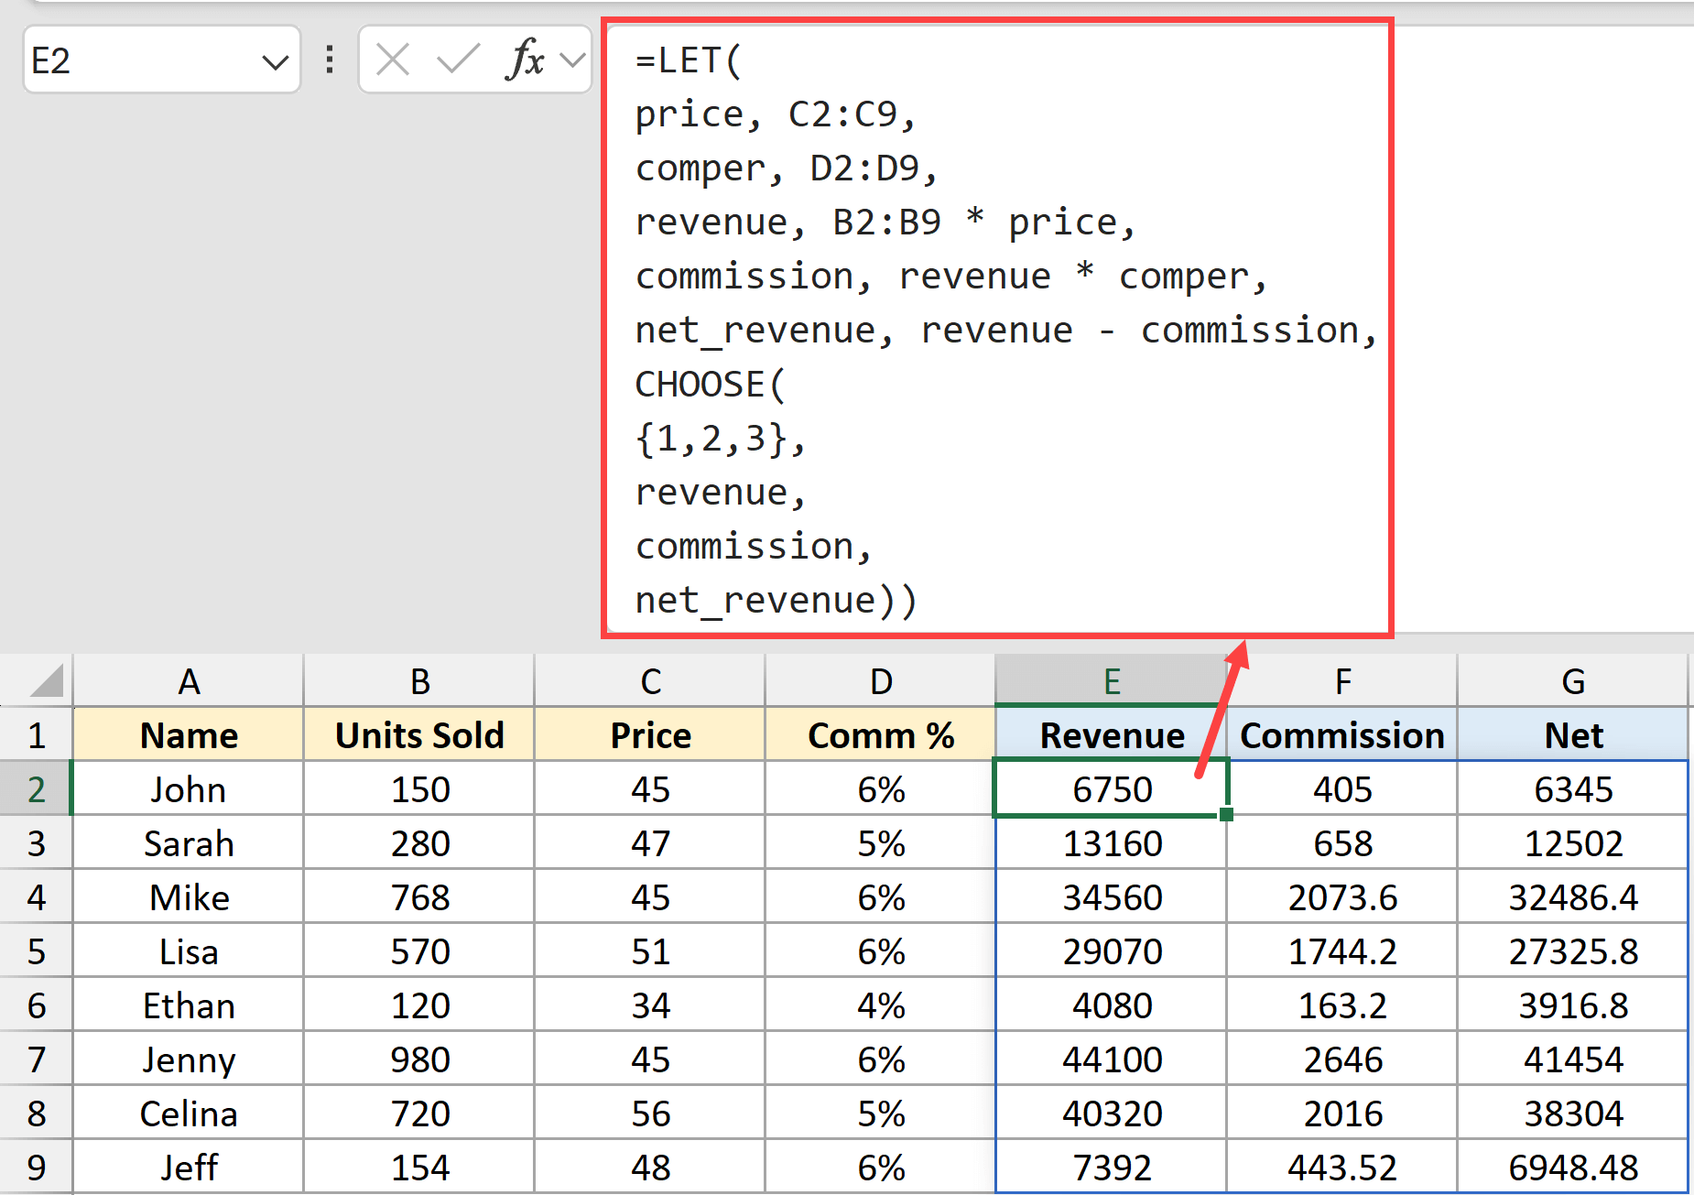
Task: Click the Name header cell
Action: click(189, 734)
